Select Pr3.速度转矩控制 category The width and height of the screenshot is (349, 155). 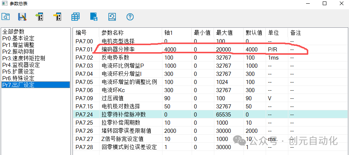pos(24,58)
